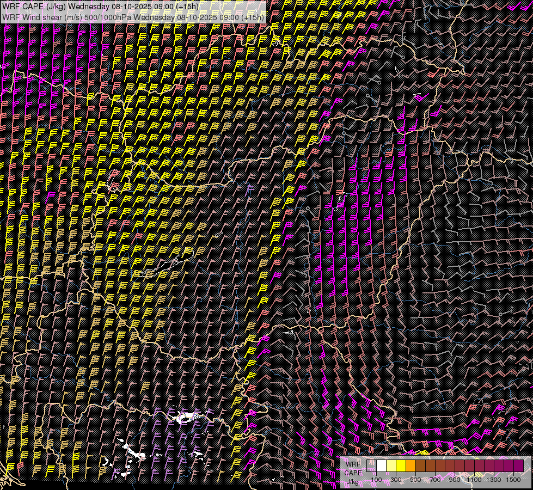Click the J/kg unit label in legend

click(352, 481)
